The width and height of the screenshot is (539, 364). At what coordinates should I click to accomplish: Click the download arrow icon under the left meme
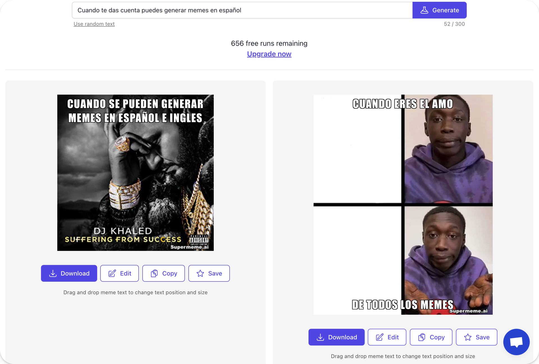click(53, 273)
